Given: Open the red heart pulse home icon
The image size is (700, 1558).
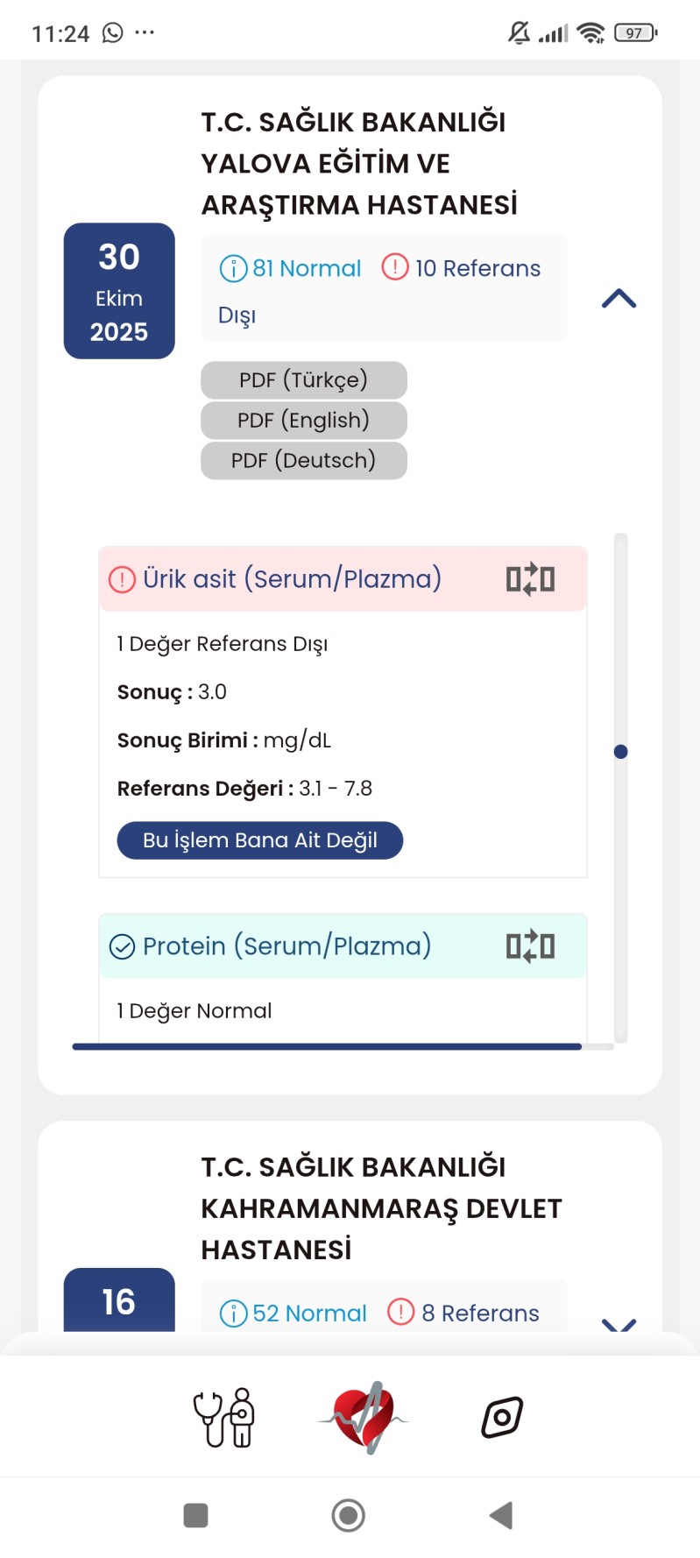Looking at the screenshot, I should click(x=363, y=1417).
